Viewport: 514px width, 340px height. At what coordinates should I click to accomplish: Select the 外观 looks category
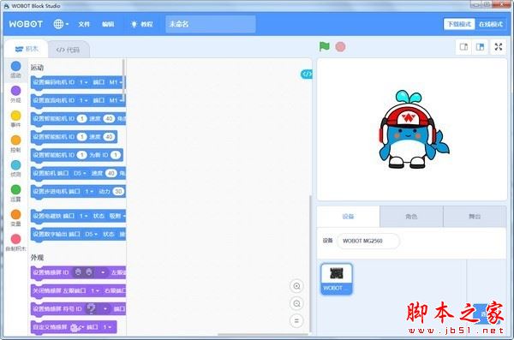click(15, 94)
